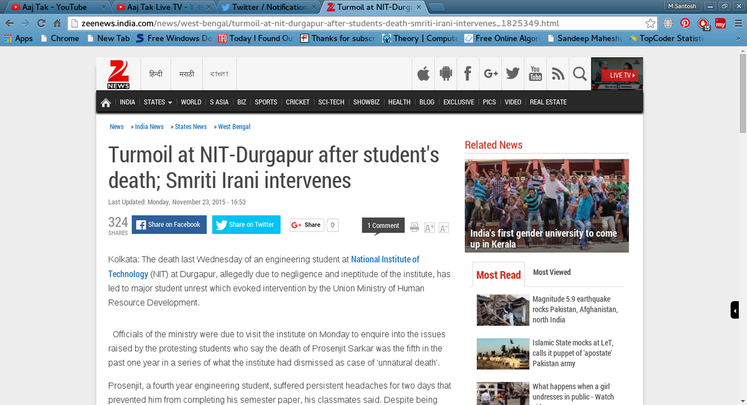Reload the page

coord(40,23)
